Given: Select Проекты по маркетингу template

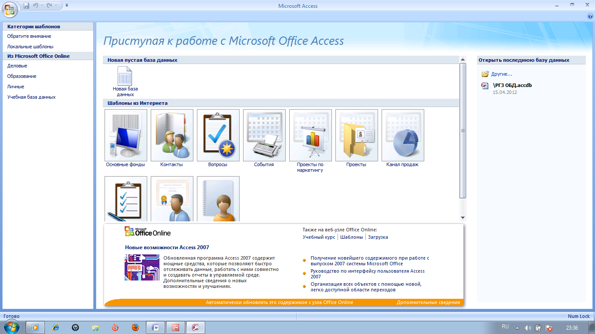Looking at the screenshot, I should pyautogui.click(x=310, y=141).
